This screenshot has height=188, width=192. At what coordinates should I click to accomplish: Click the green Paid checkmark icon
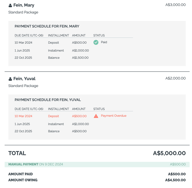[96, 42]
